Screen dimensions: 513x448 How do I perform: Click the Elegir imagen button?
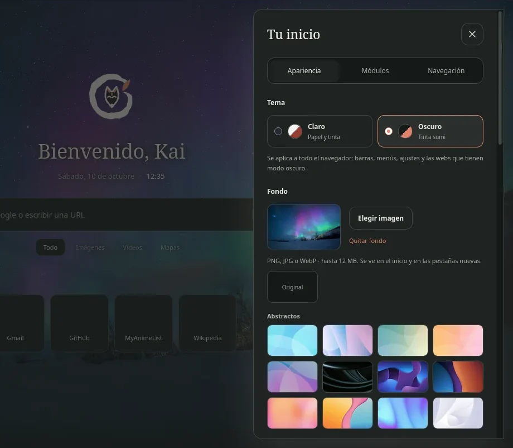(380, 218)
